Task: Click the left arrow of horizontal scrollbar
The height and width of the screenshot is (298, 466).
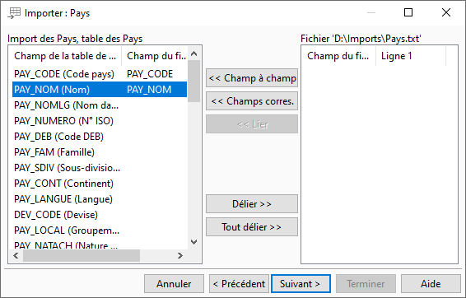Action: click(16, 255)
